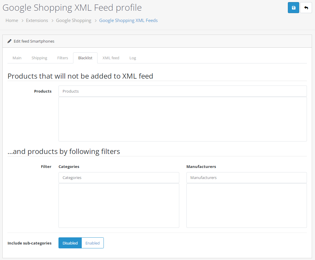
Task: Save the feed profile with the disk icon
Action: (293, 8)
